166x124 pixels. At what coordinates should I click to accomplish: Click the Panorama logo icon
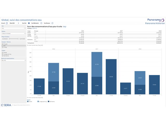coord(163,20)
